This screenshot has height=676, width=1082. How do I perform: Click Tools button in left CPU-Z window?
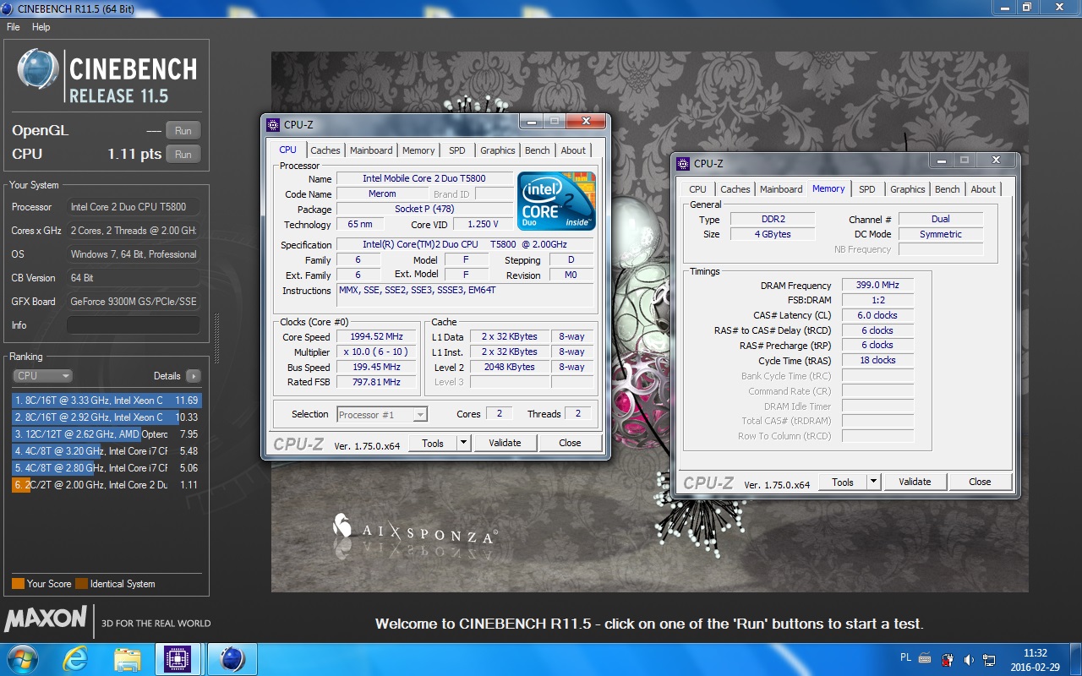433,443
